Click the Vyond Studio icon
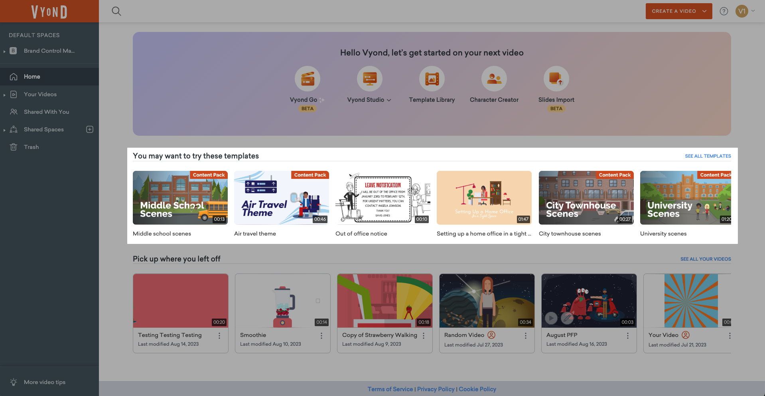Viewport: 765px width, 396px height. click(369, 79)
